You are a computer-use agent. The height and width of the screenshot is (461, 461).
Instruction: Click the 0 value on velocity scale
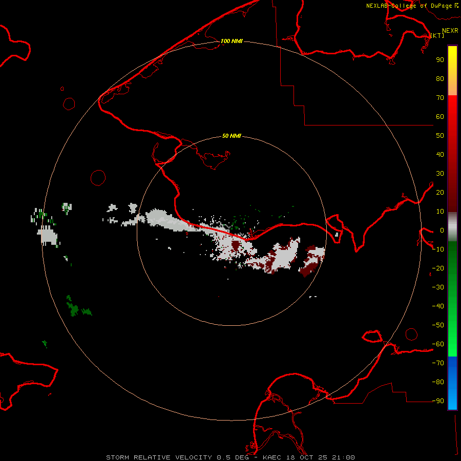[442, 230]
